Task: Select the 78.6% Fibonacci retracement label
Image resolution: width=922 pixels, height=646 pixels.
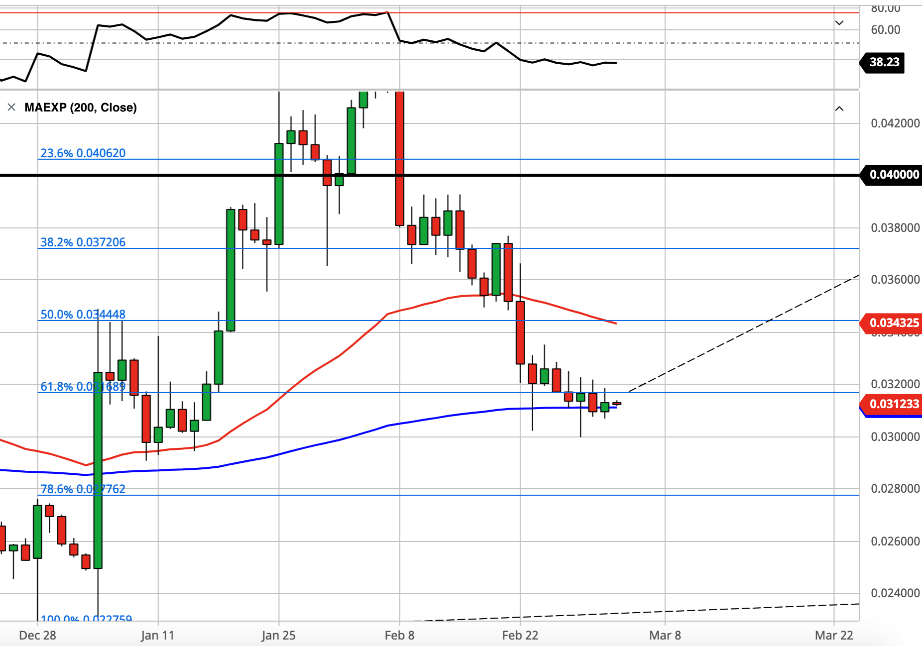Action: (83, 489)
